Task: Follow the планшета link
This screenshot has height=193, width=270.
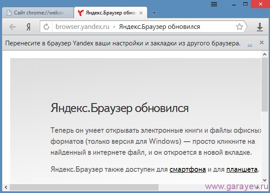Action: pos(242,170)
